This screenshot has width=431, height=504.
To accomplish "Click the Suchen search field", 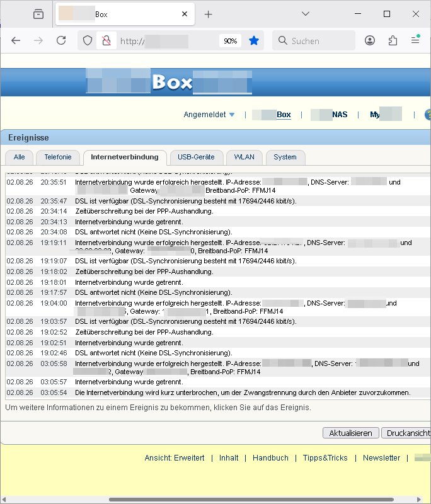I will [314, 40].
